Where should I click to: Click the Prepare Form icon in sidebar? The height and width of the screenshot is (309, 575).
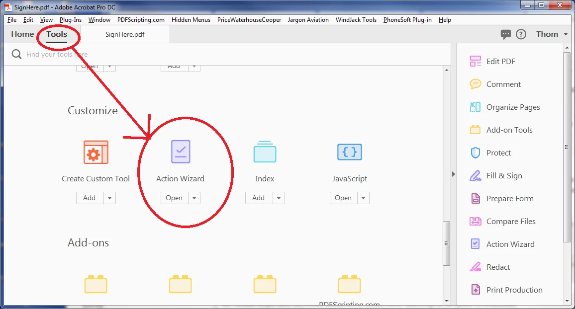click(475, 198)
